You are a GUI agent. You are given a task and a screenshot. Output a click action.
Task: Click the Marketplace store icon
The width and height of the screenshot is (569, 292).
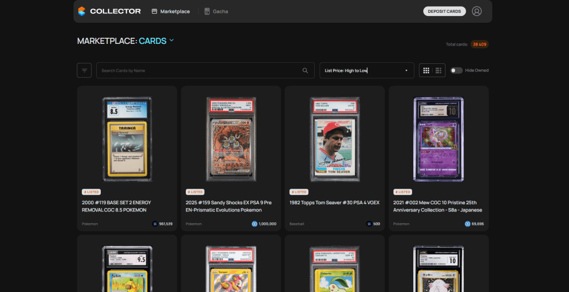(155, 11)
